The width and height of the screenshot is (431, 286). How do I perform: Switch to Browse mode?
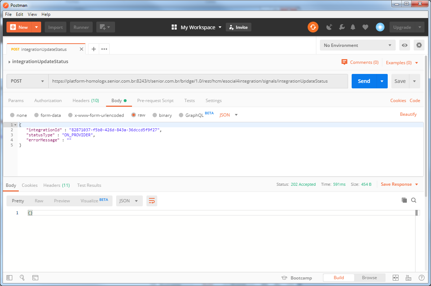[369, 278]
